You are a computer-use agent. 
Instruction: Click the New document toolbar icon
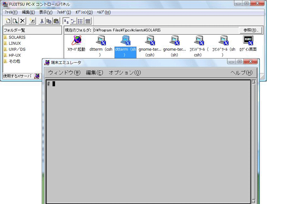coord(9,21)
